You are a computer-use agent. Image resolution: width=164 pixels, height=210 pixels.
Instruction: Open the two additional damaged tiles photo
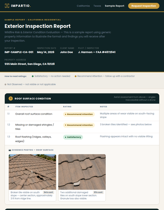[82, 172]
